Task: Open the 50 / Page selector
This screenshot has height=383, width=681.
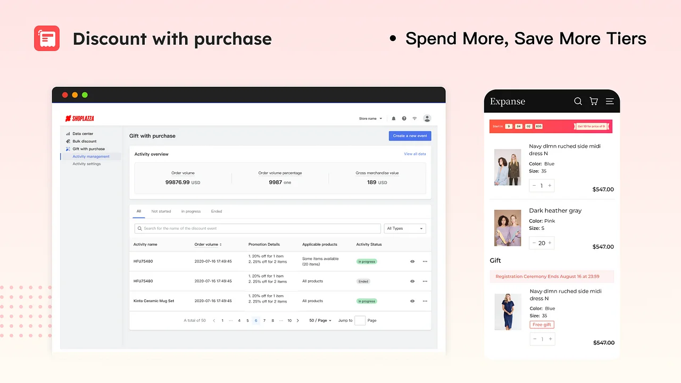Action: coord(320,320)
